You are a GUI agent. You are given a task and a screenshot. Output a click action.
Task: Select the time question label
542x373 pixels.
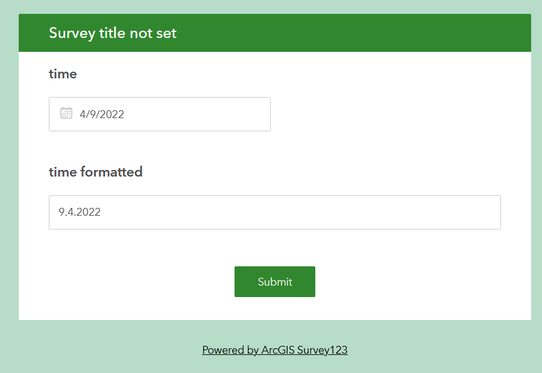(x=63, y=74)
